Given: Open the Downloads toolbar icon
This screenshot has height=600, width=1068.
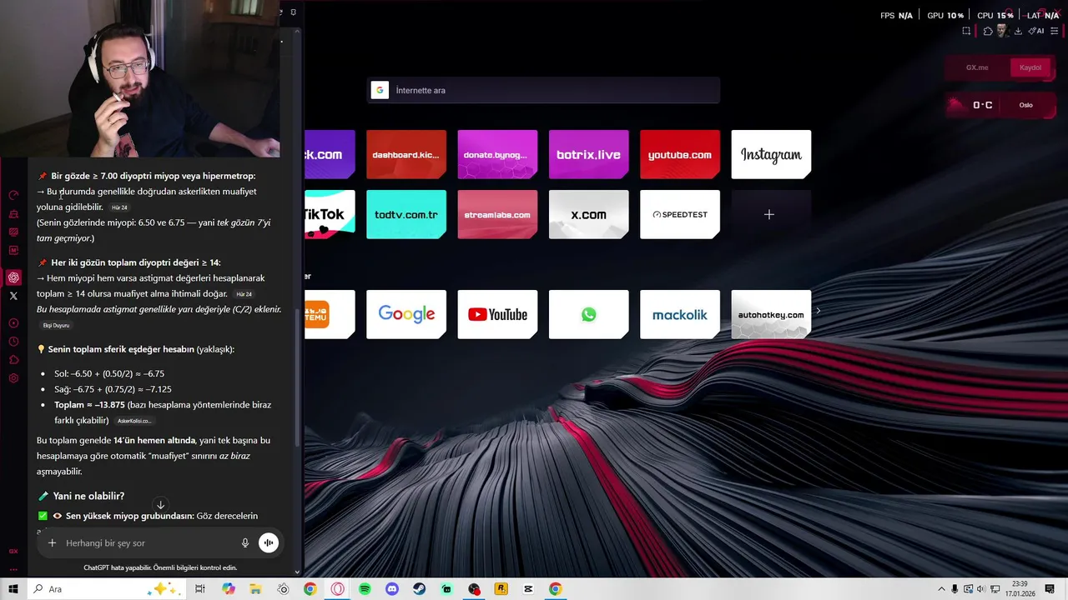Looking at the screenshot, I should pos(1018,31).
